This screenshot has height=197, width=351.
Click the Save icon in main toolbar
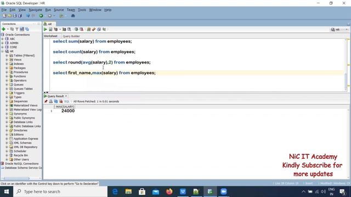click(x=15, y=16)
